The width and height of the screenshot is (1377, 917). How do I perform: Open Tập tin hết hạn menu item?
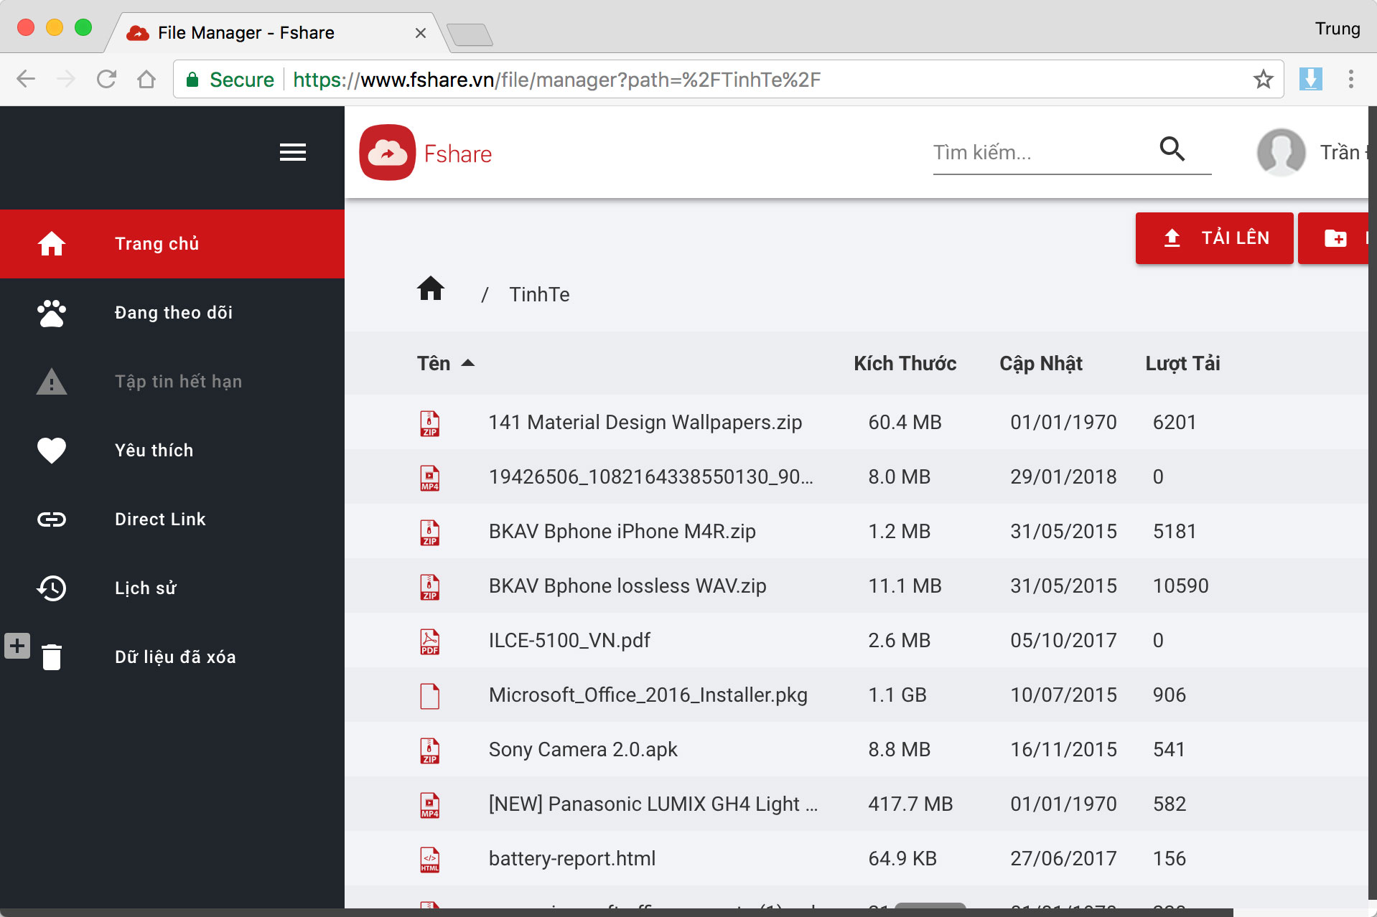click(172, 382)
